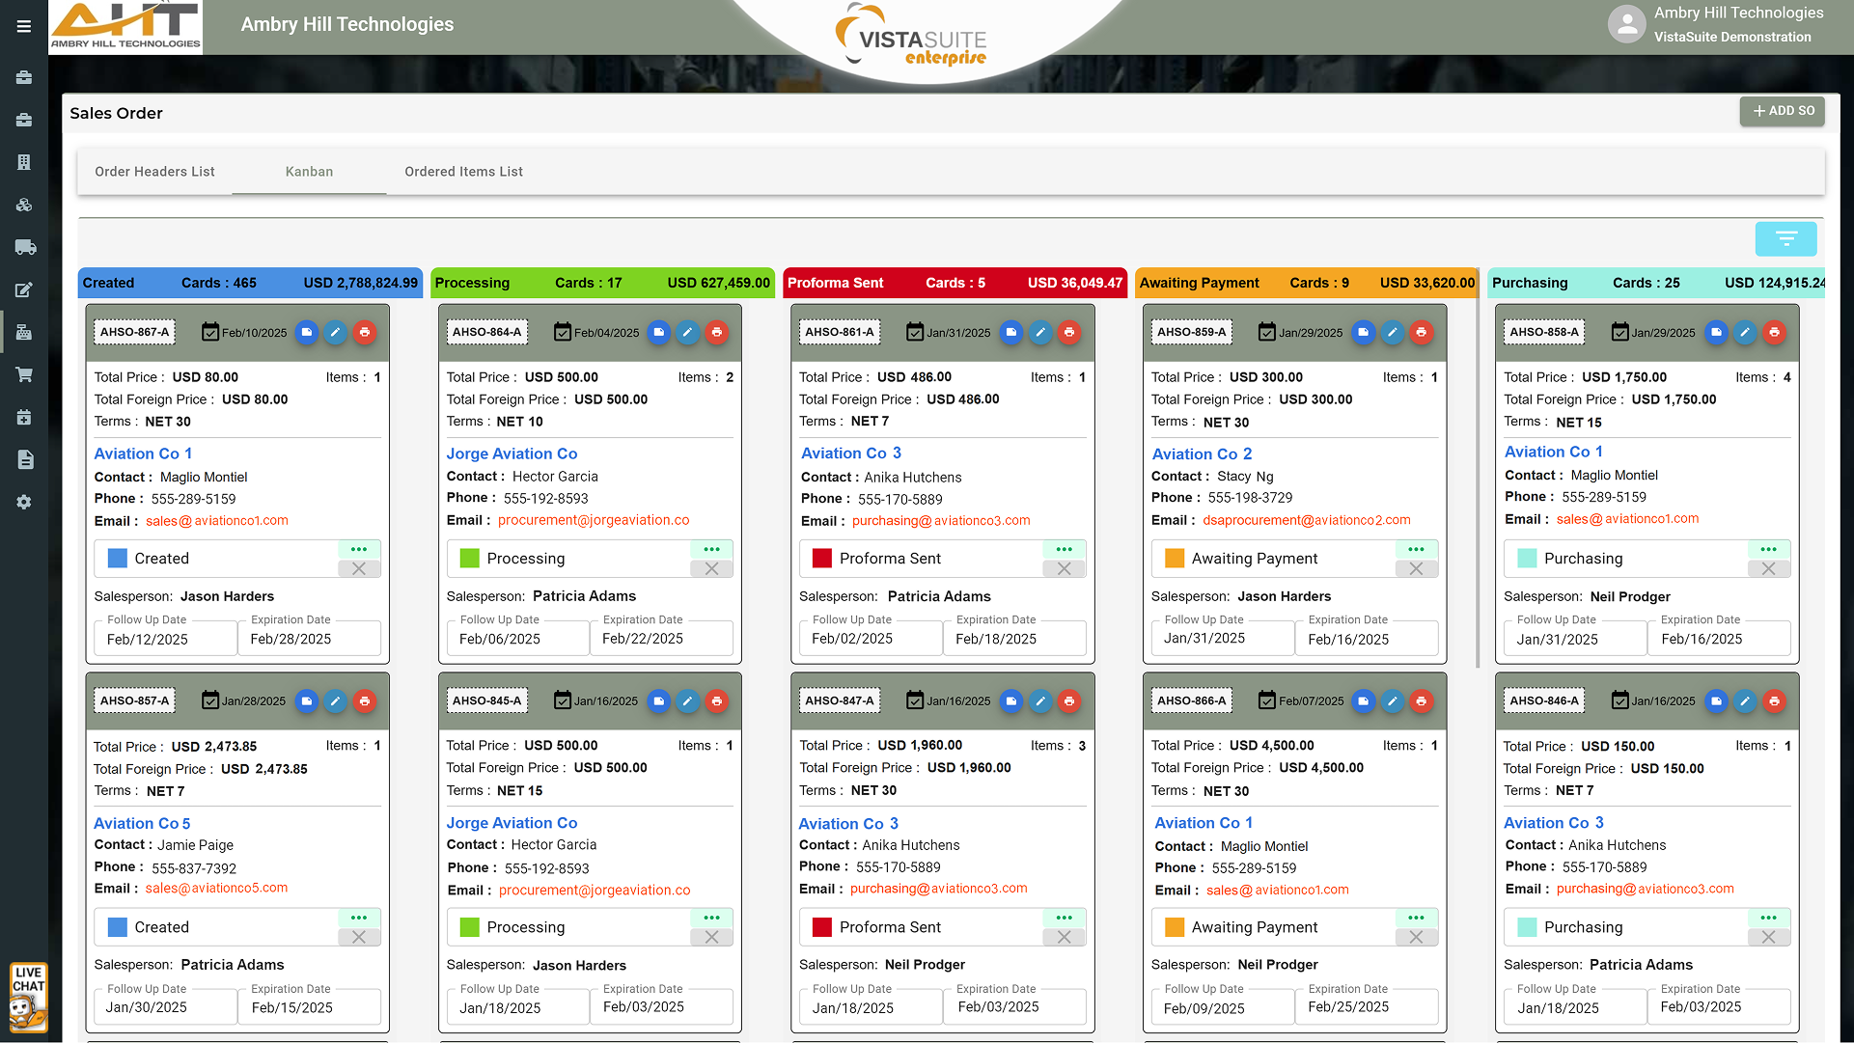Open the shopping cart icon in the sidebar

(24, 374)
